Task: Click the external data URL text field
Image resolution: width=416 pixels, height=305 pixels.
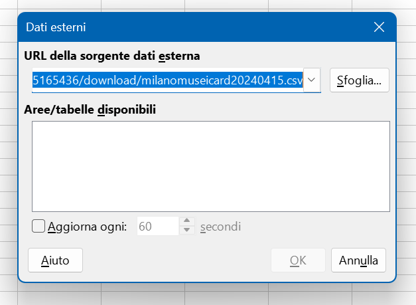Action: pyautogui.click(x=167, y=80)
